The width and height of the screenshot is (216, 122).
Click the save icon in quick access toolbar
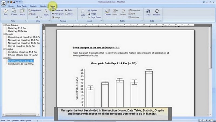point(14,2)
